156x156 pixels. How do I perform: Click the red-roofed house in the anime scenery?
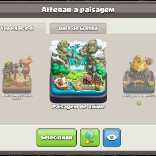point(88,79)
